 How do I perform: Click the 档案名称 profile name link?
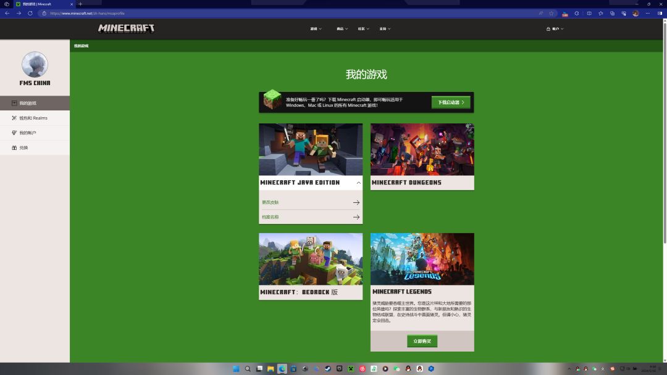(270, 217)
